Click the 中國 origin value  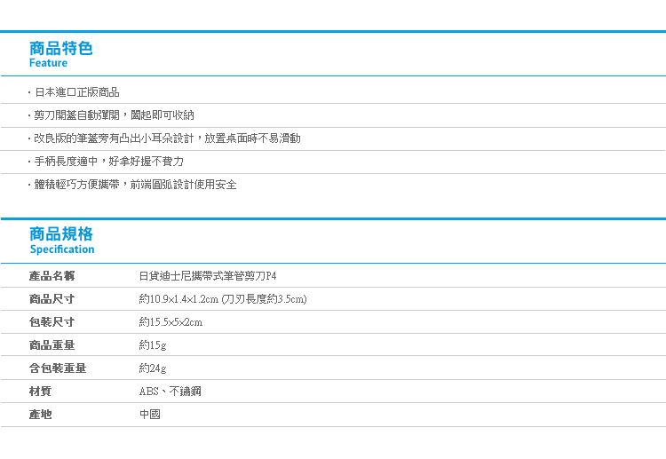click(150, 414)
